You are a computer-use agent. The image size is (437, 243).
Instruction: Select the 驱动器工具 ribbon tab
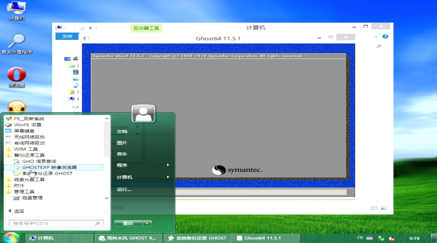[146, 28]
